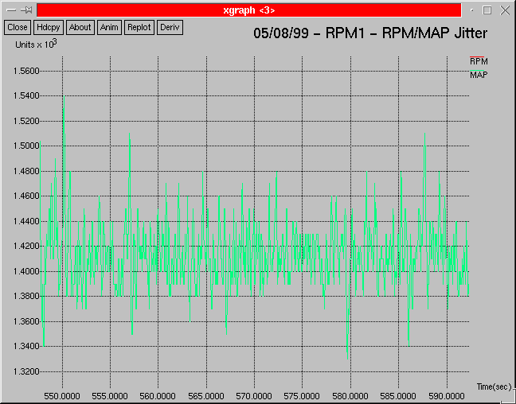Click the 585.0000 x-axis value
Viewport: 516px width, 404px height.
[398, 396]
